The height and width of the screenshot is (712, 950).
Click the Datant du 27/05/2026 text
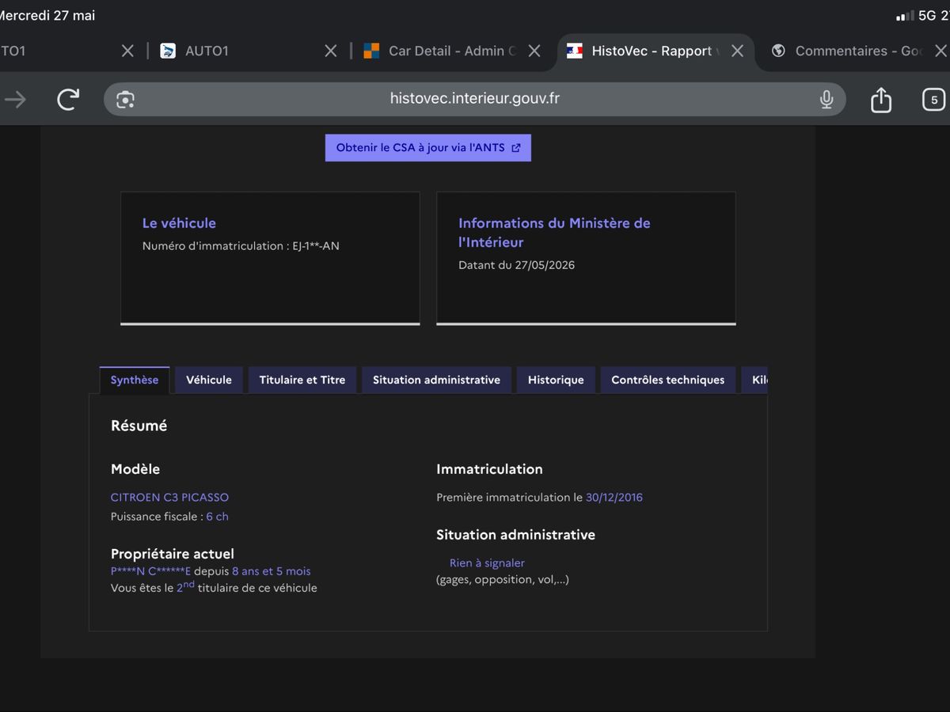[x=517, y=265]
